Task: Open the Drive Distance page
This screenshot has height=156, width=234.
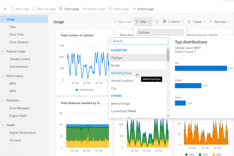Action: (x=19, y=42)
